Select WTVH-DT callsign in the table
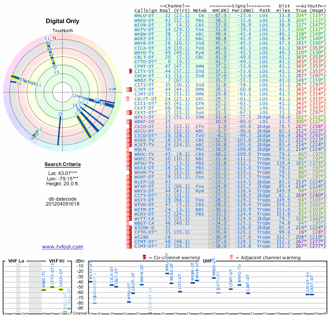Screen dimensions: 330x317 [x=144, y=205]
